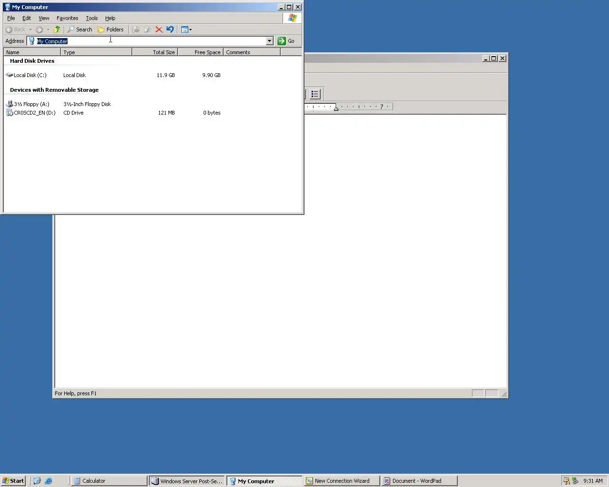
Task: Launch Internet Explorer from quick launch
Action: (x=49, y=481)
